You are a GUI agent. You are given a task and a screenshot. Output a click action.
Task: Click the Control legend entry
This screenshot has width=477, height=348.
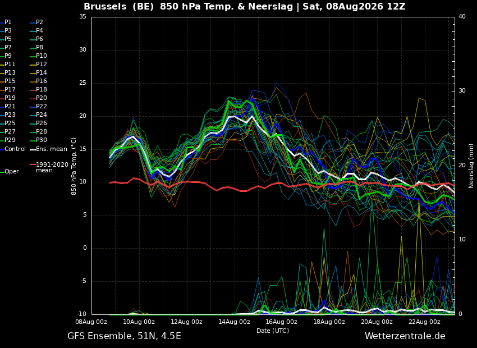(13, 149)
